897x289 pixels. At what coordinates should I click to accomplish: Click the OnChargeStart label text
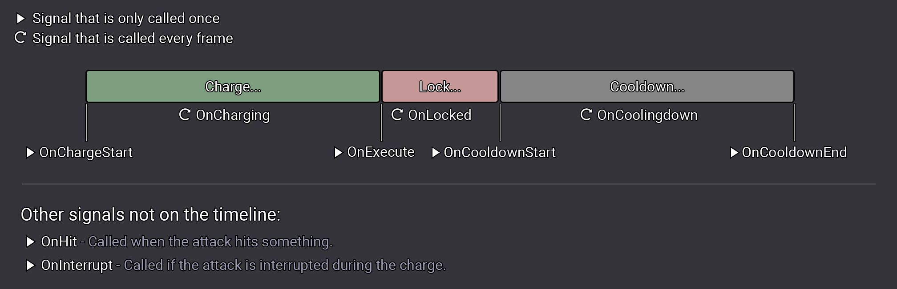[86, 152]
